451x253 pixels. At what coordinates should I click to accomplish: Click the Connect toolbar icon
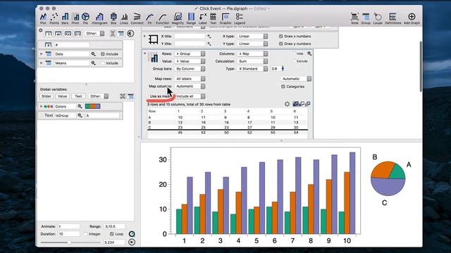[137, 18]
